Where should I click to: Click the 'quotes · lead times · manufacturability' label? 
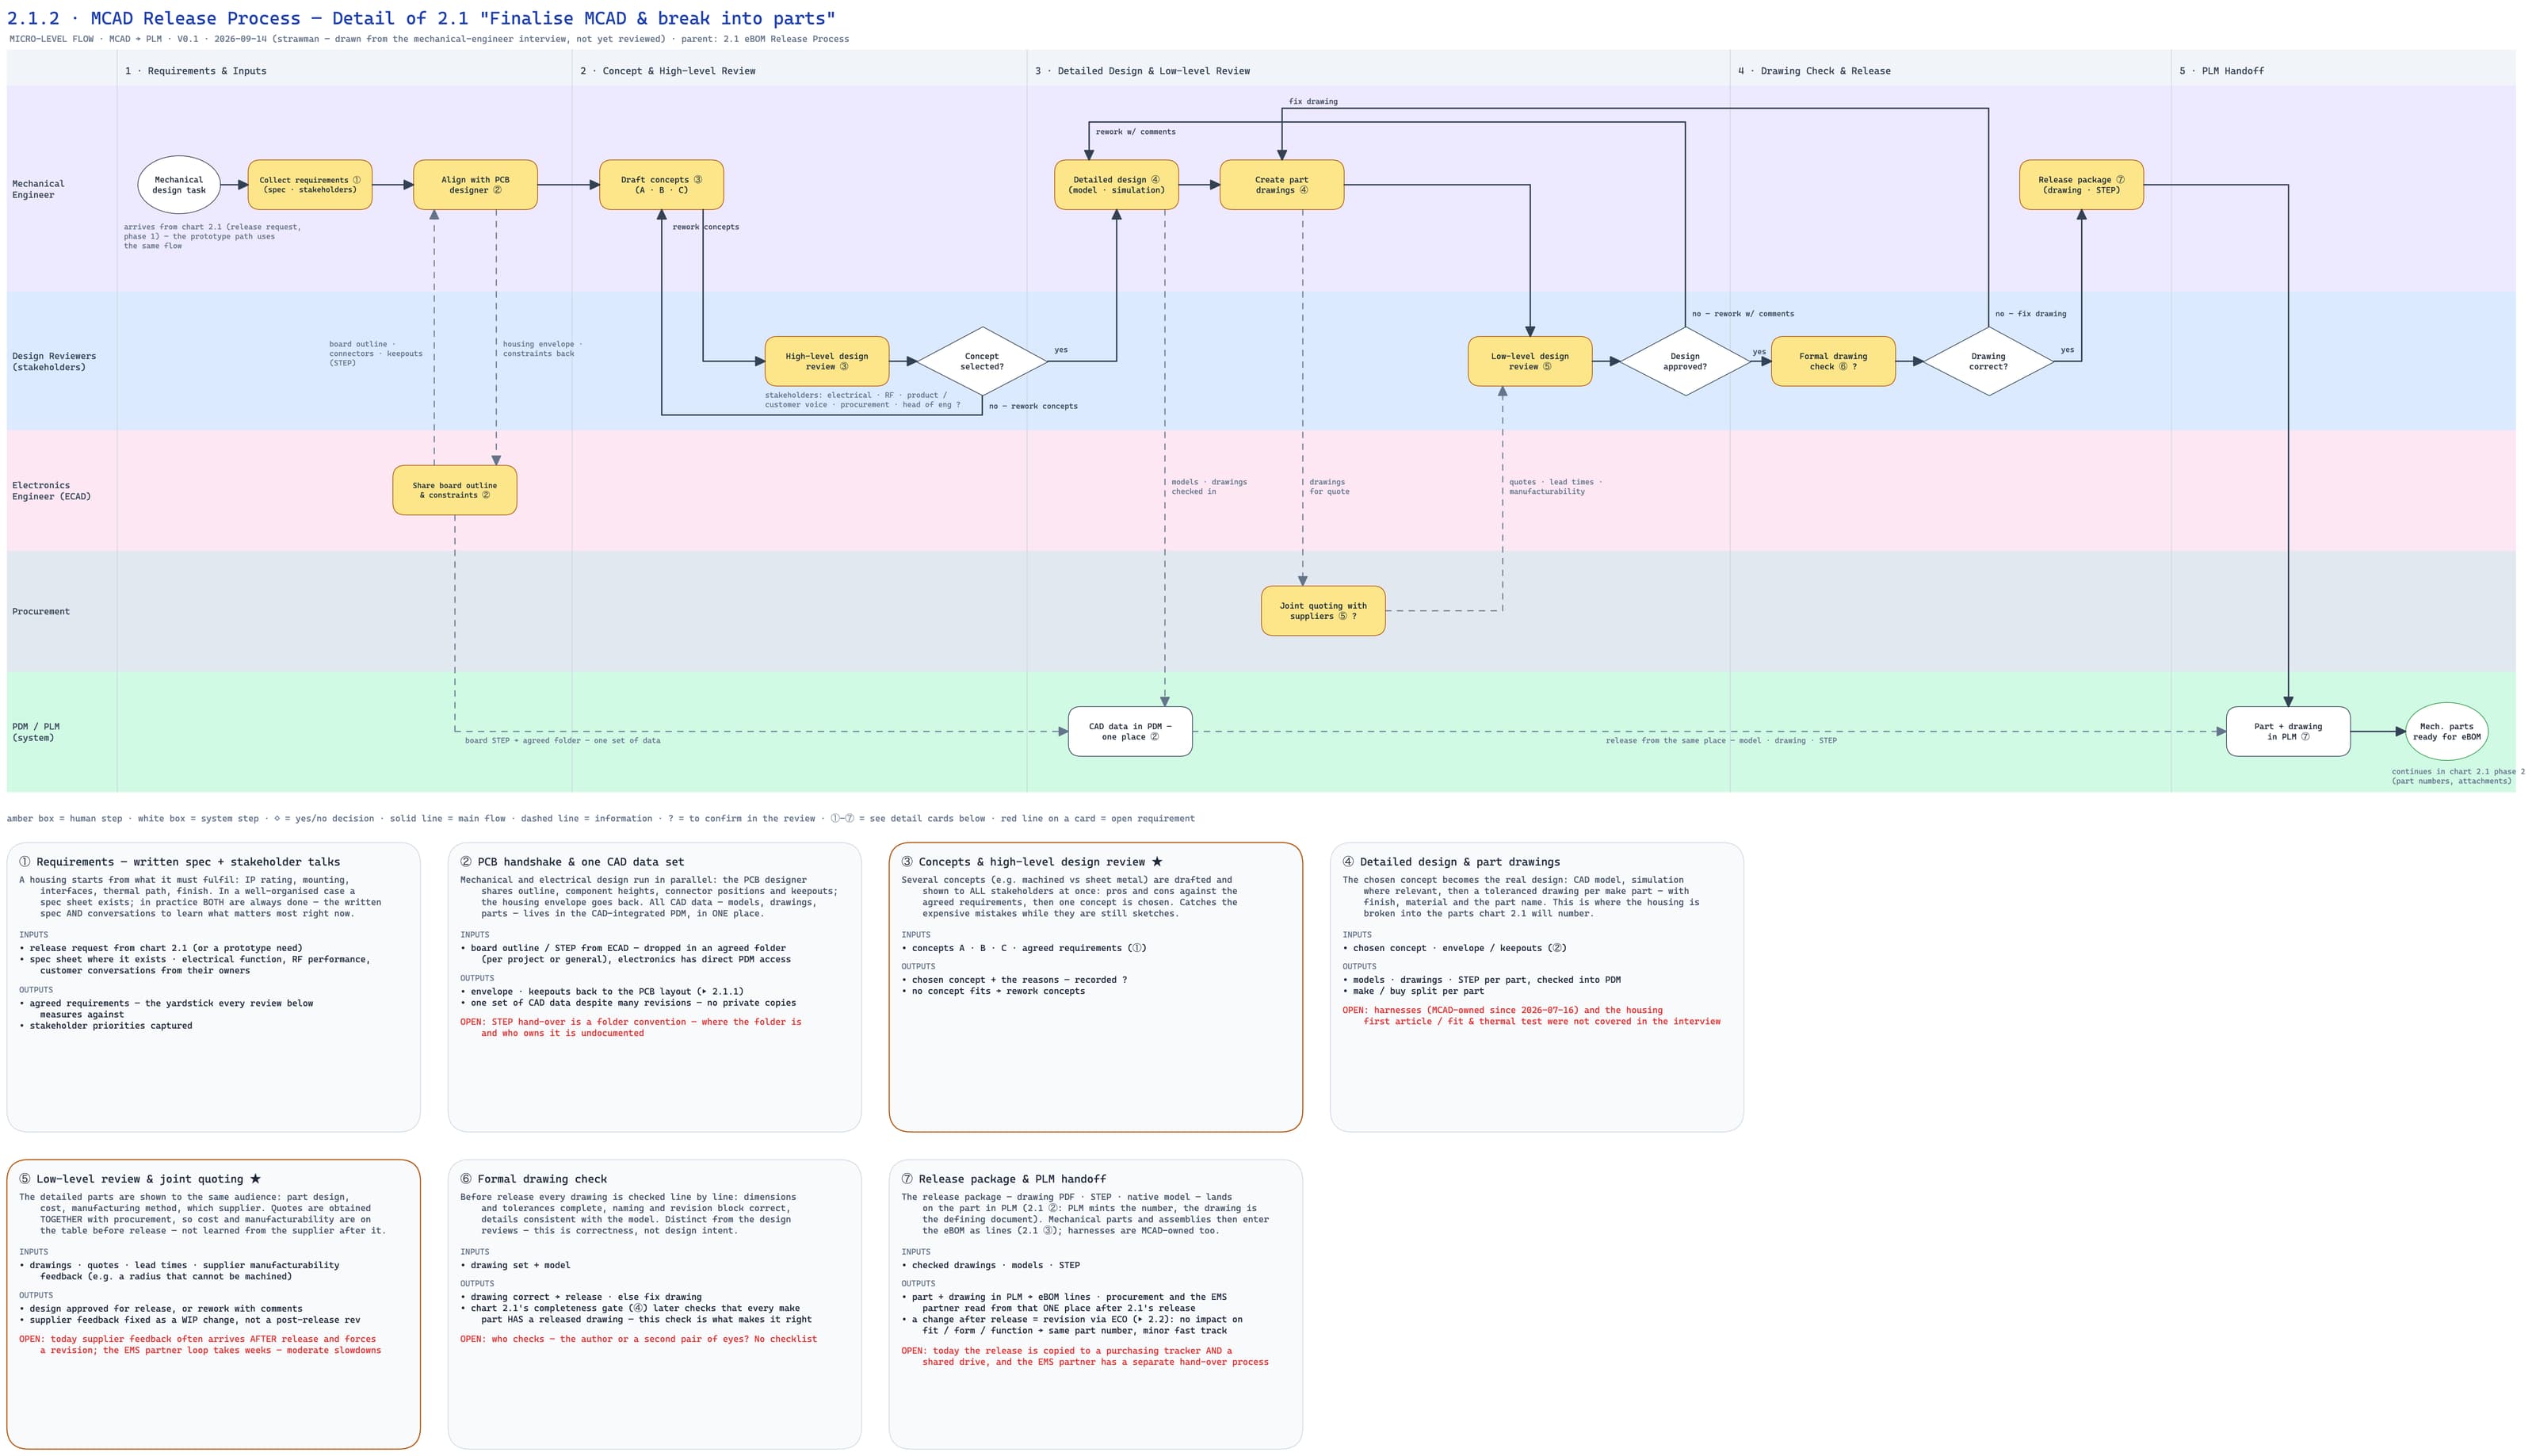tap(1556, 487)
